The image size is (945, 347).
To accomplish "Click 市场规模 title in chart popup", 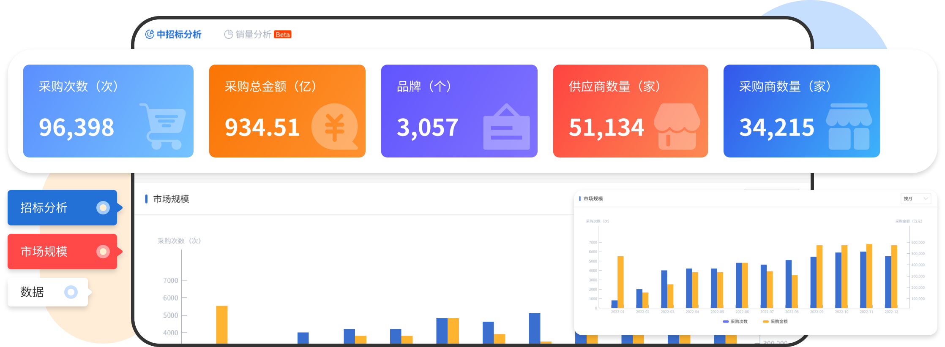I will point(593,198).
